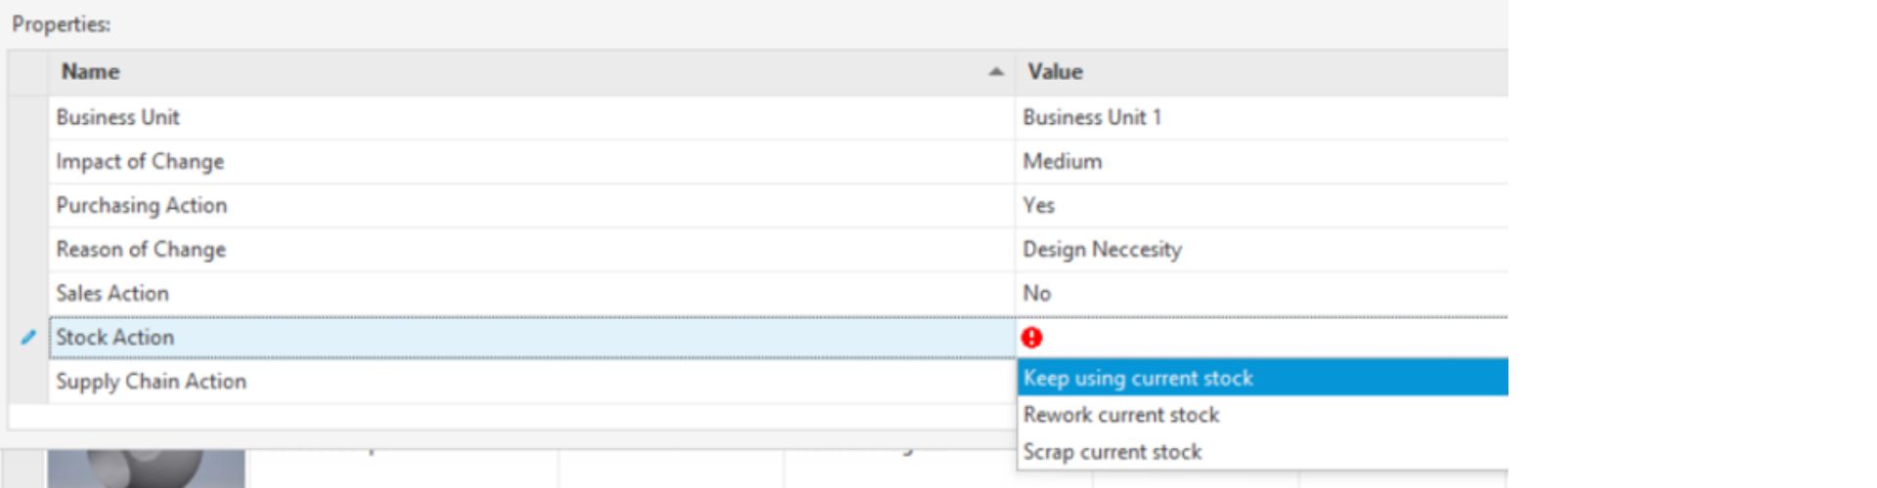Click the gray part thumbnail below the table
The image size is (1877, 488).
point(146,469)
